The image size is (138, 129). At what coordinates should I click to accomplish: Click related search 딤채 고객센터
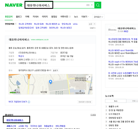pos(41,28)
